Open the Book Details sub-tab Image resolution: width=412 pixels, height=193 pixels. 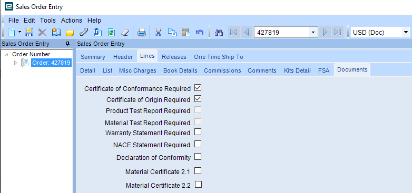point(180,70)
